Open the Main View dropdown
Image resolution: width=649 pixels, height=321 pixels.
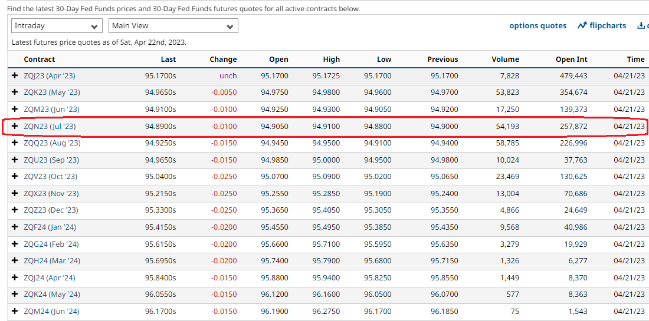173,26
